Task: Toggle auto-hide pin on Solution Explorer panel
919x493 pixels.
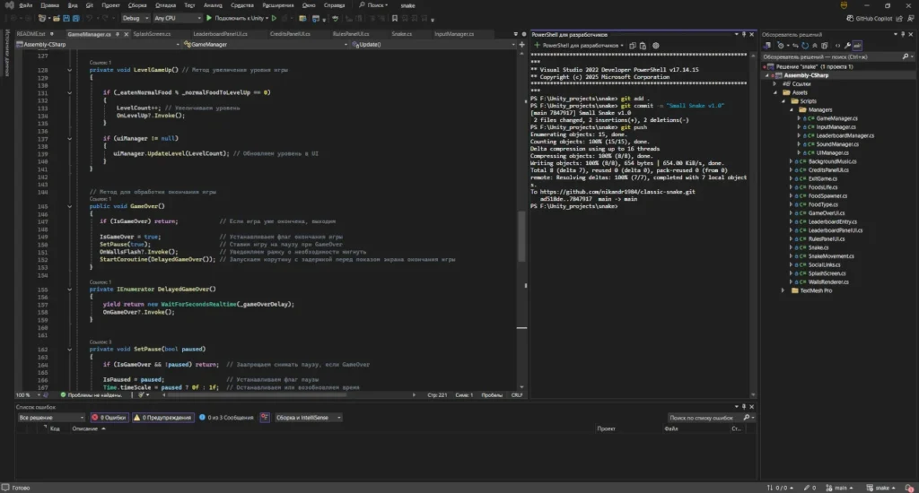Action: tap(903, 35)
